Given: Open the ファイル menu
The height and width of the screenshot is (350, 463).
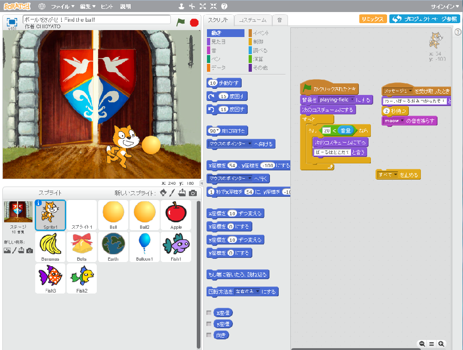Looking at the screenshot, I should pos(63,6).
